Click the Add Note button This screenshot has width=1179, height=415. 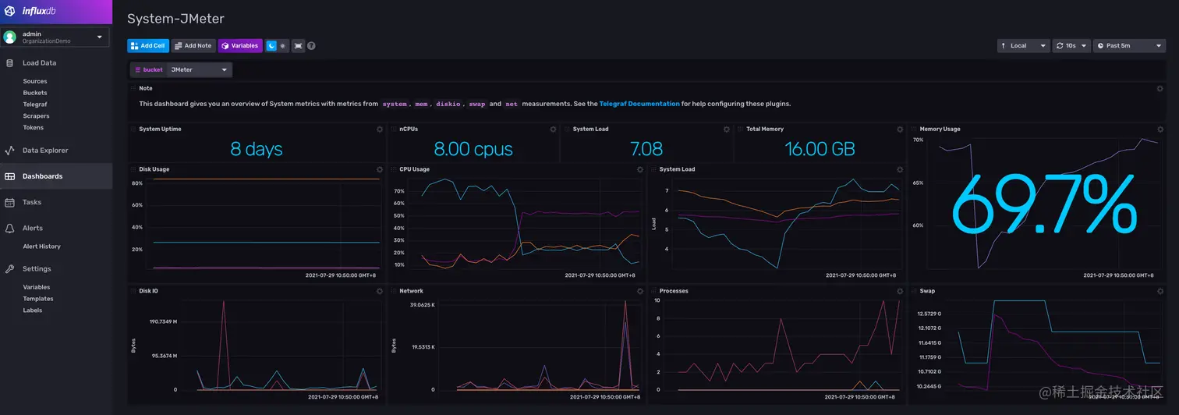click(193, 46)
